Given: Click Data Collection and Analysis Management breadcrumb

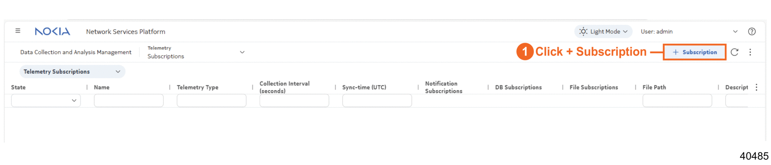Looking at the screenshot, I should (76, 52).
